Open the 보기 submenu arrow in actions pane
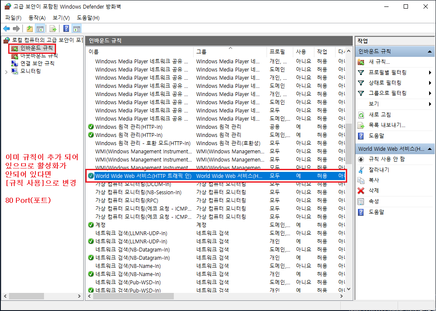This screenshot has height=311, width=436. pos(430,104)
